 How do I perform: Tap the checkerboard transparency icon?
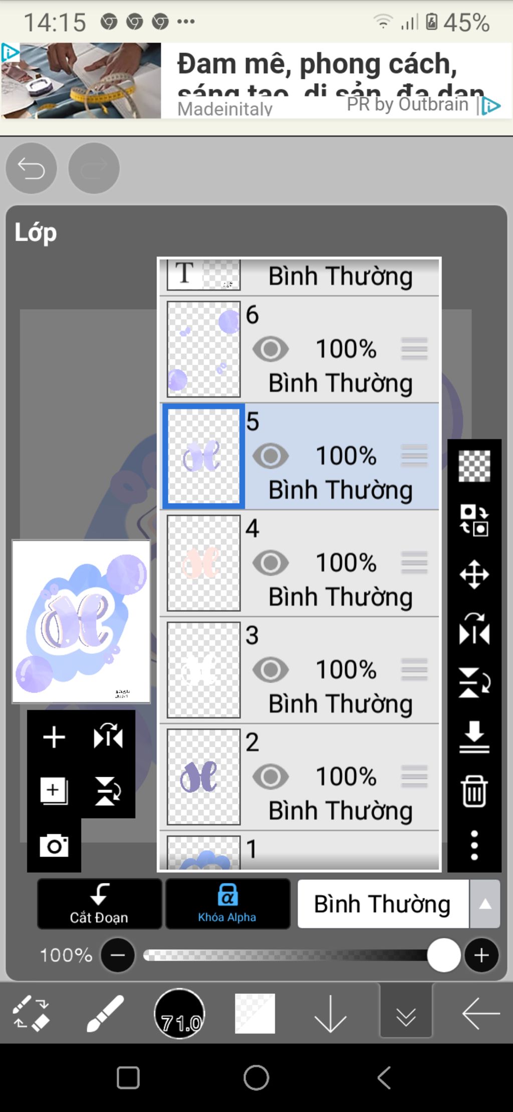474,466
